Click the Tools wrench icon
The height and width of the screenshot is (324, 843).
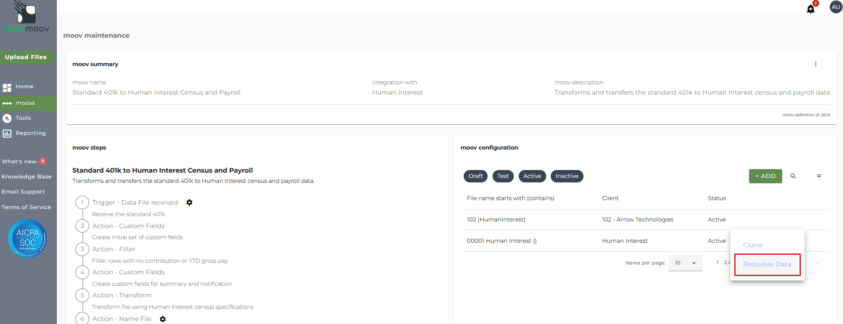click(7, 118)
